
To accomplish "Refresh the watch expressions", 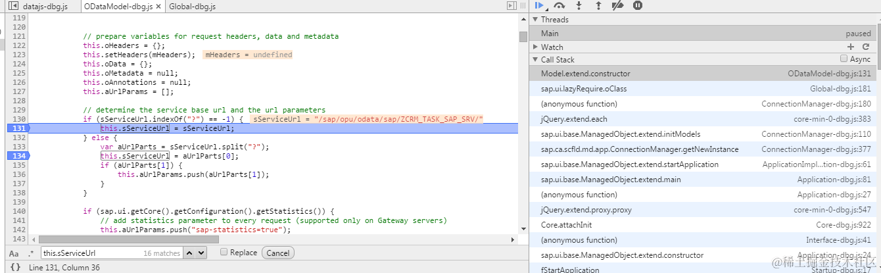I will tap(866, 47).
